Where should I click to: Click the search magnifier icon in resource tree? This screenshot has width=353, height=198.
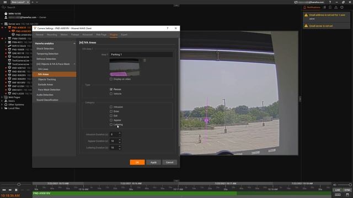pyautogui.click(x=3, y=7)
